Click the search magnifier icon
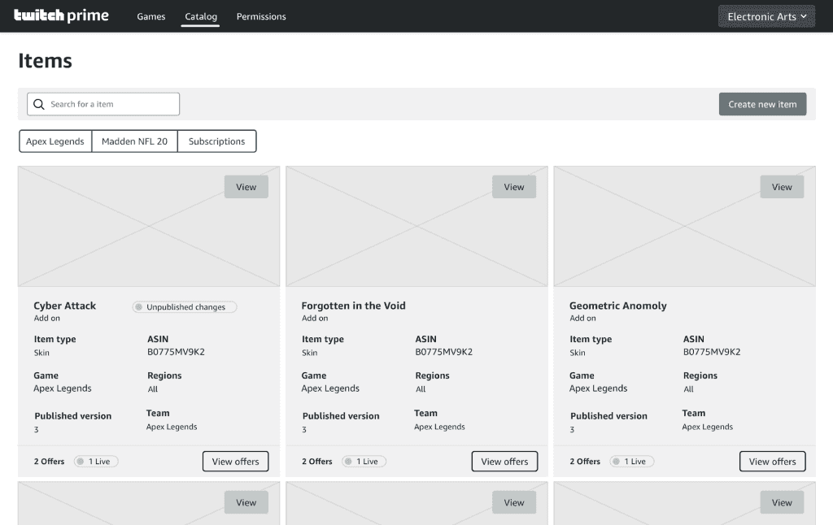Viewport: 833px width, 525px height. pyautogui.click(x=39, y=104)
